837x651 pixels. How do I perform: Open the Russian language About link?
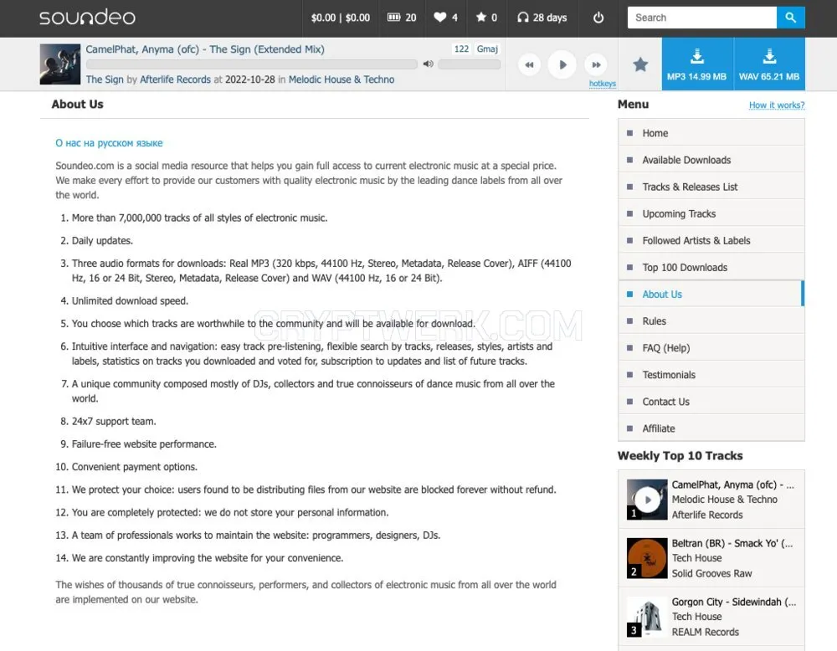pyautogui.click(x=109, y=143)
